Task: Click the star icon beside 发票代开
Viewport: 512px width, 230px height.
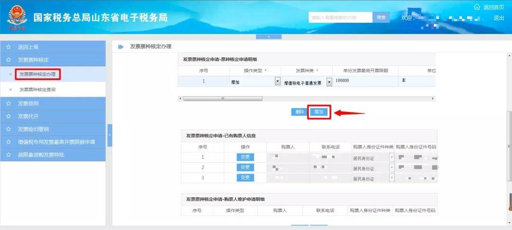Action: coord(9,116)
